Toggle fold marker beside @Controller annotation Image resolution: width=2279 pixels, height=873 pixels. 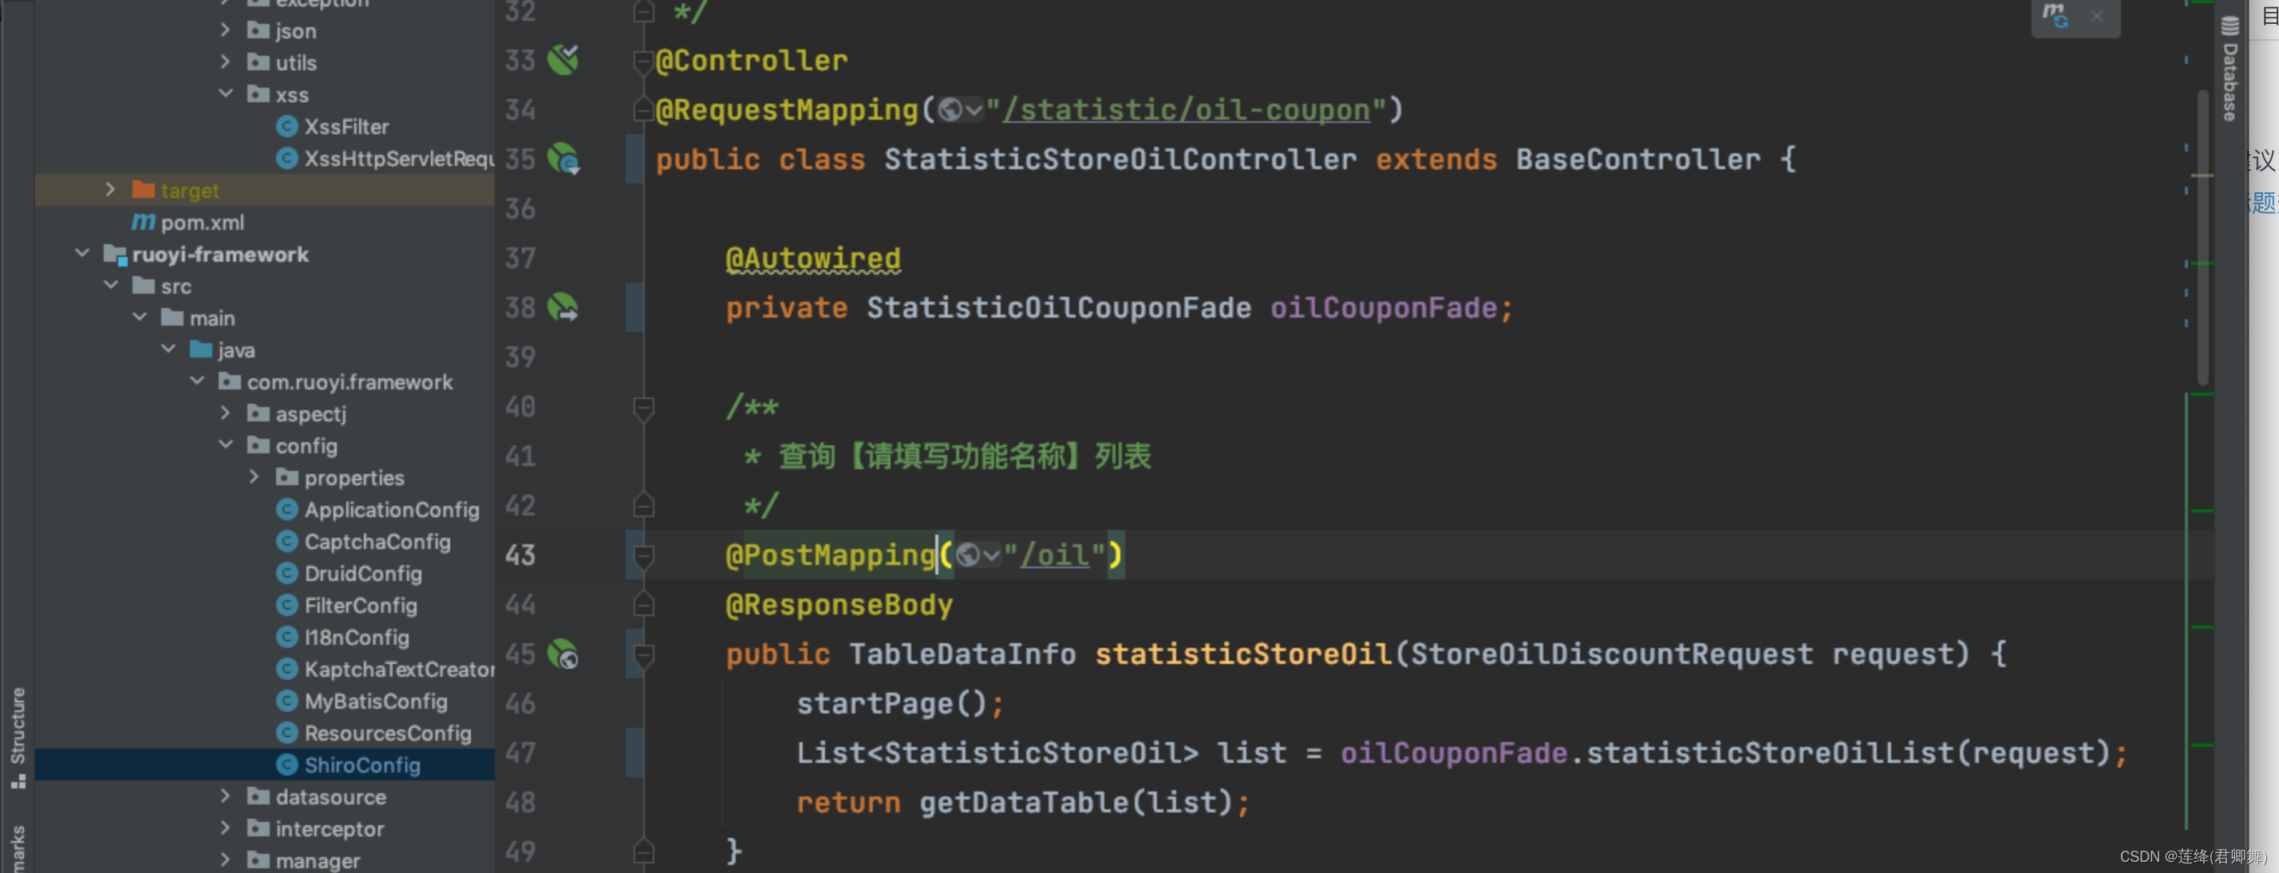pyautogui.click(x=643, y=60)
